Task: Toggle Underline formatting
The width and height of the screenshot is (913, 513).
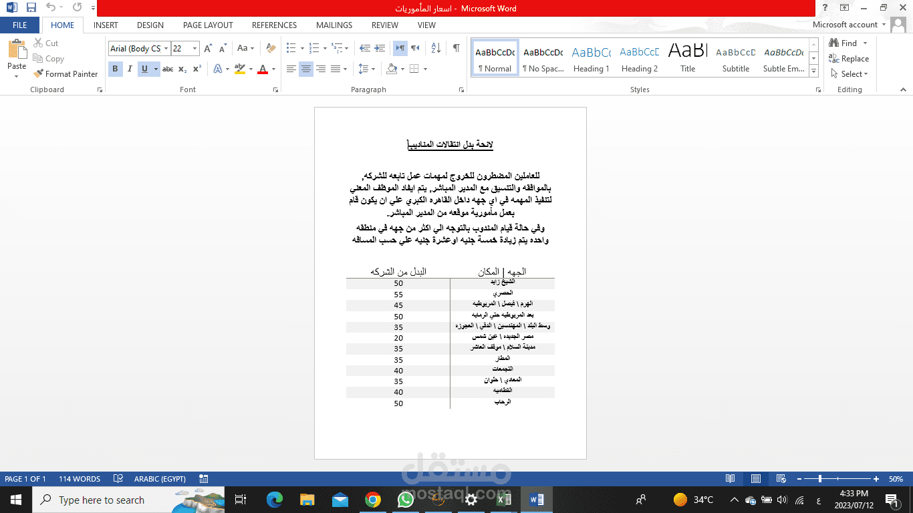Action: pos(144,69)
